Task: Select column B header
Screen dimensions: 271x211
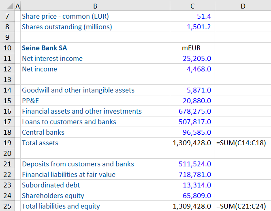Action: pos(95,6)
